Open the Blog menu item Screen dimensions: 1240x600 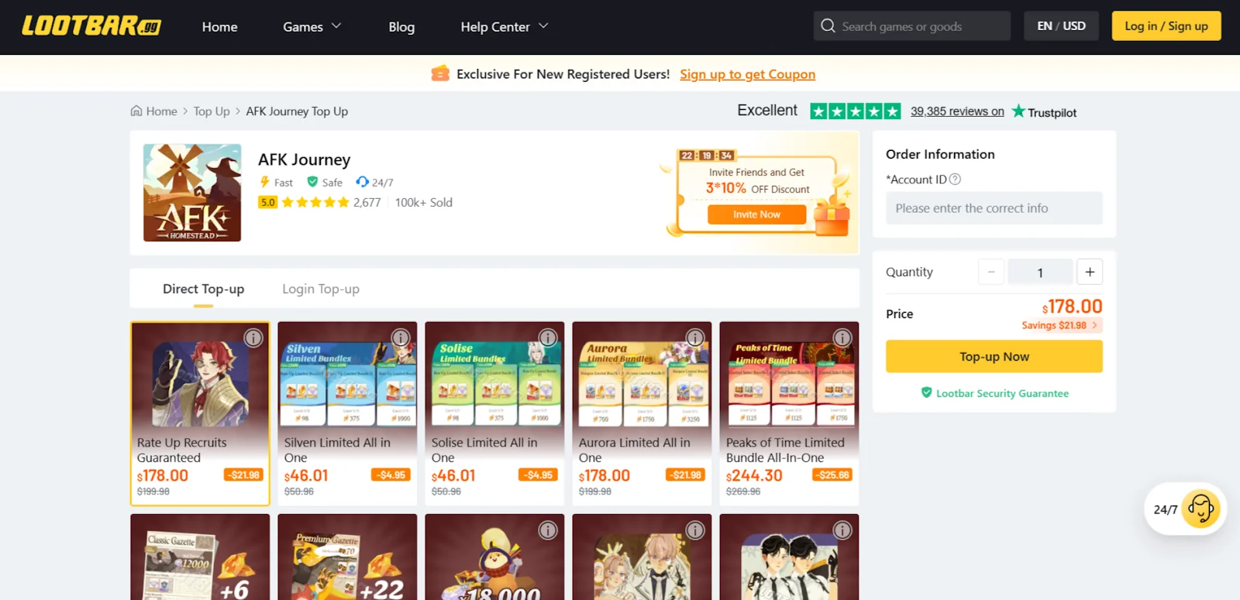coord(401,26)
